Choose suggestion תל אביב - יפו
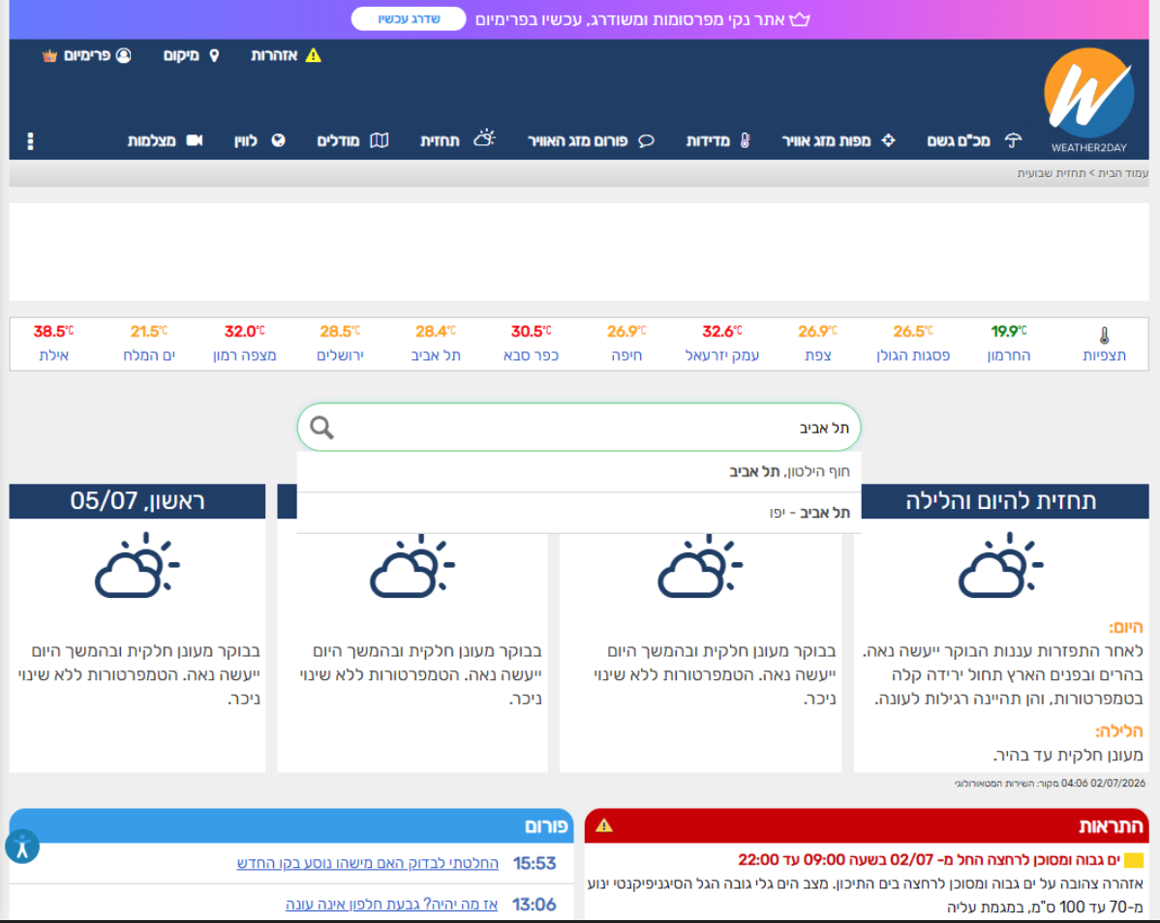This screenshot has height=923, width=1160. pyautogui.click(x=578, y=513)
